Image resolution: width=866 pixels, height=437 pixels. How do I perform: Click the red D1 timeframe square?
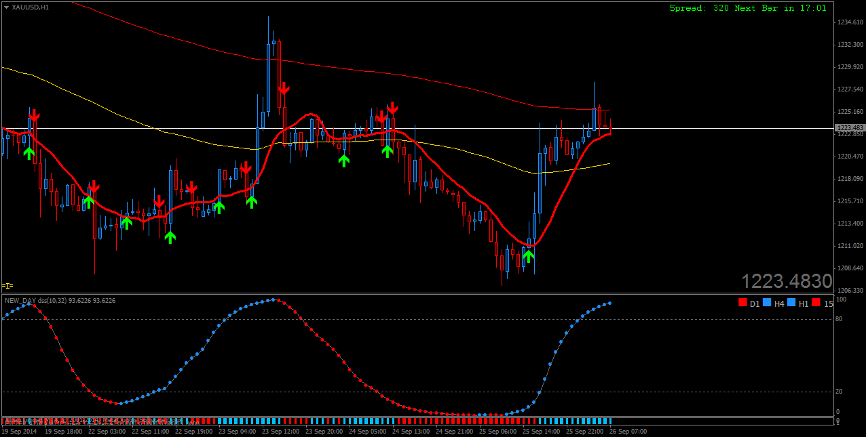point(742,303)
